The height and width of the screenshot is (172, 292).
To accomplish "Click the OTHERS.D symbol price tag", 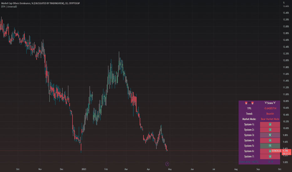I will [x=276, y=151].
